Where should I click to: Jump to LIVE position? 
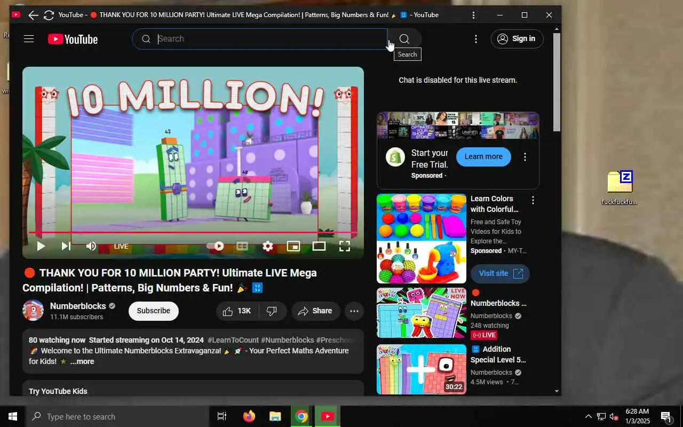121,246
